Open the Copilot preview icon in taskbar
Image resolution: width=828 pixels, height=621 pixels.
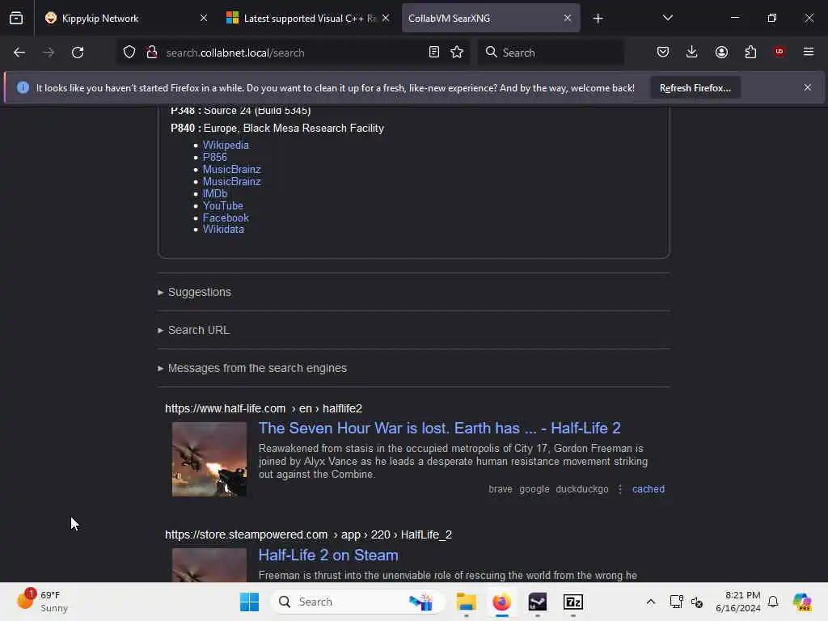point(802,602)
